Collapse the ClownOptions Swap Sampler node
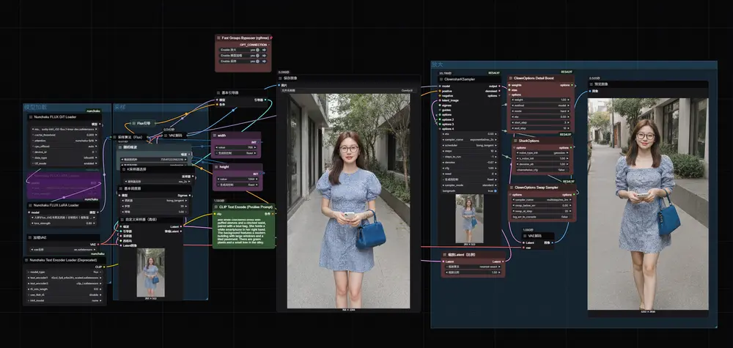 coord(510,187)
